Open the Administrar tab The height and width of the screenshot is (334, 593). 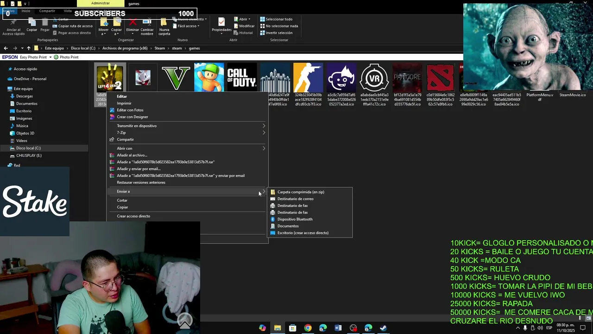click(x=101, y=3)
